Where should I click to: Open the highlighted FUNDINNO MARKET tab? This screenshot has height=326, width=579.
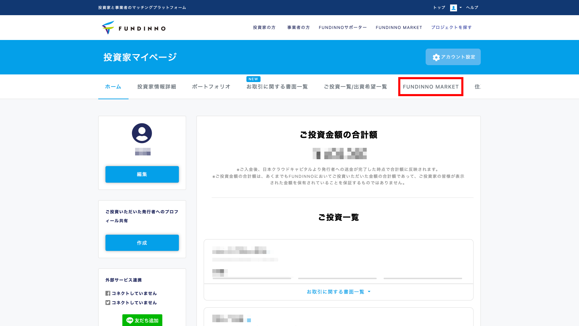click(430, 86)
